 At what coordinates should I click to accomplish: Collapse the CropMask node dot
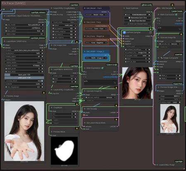point(52,108)
